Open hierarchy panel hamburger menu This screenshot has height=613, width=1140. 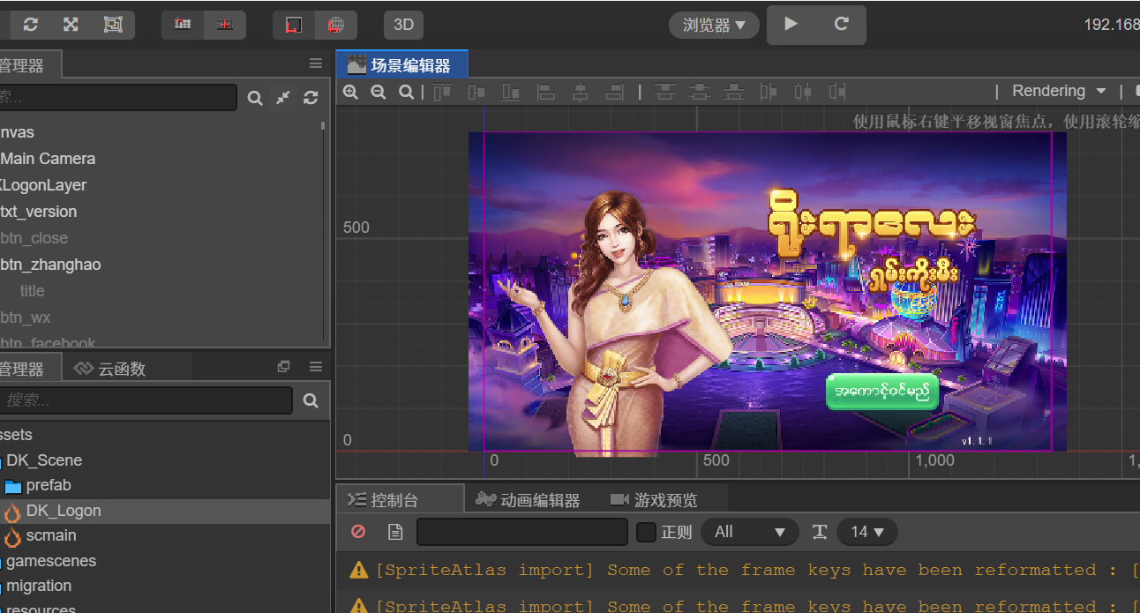pos(316,64)
